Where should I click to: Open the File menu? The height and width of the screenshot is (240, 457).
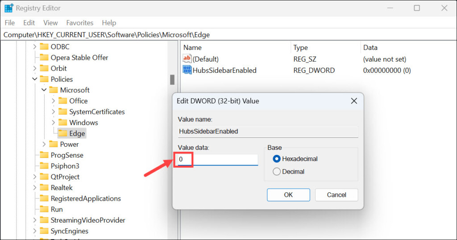click(x=10, y=23)
